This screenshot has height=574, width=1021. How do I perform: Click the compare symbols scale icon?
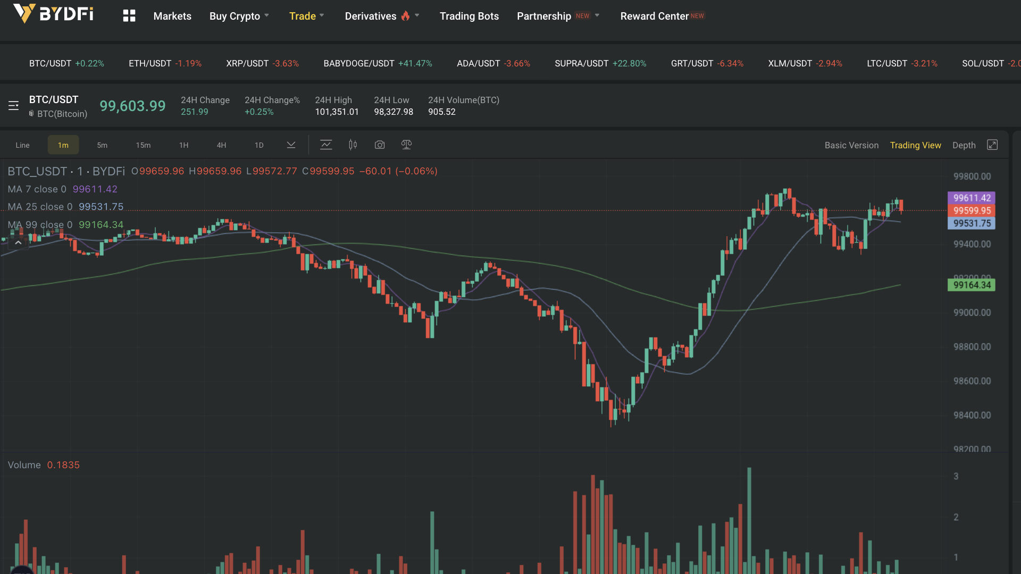[406, 145]
